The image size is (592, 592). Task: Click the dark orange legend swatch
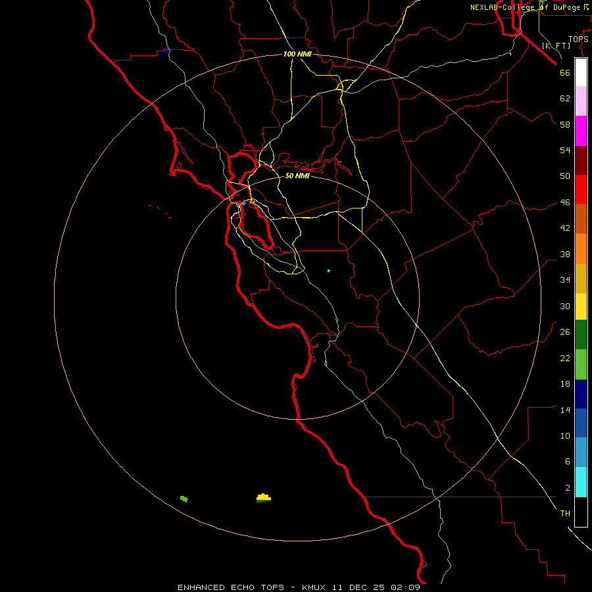(x=581, y=218)
